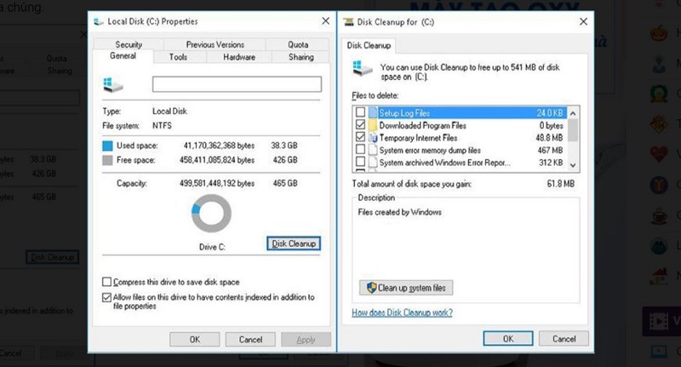
Task: Toggle Allow files to be indexed checkbox
Action: click(x=107, y=297)
